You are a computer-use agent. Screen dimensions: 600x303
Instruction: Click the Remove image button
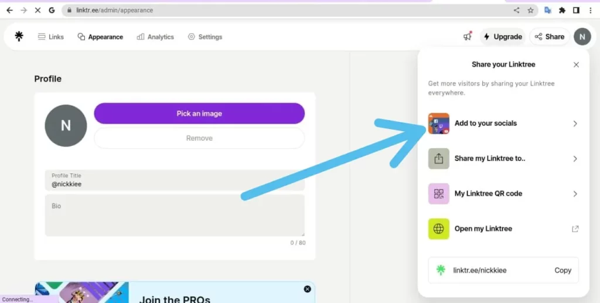(199, 138)
